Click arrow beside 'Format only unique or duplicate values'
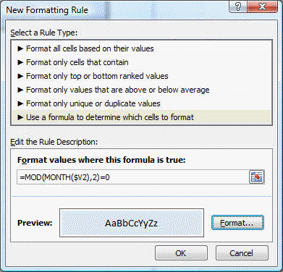This screenshot has width=283, height=272. 21,103
